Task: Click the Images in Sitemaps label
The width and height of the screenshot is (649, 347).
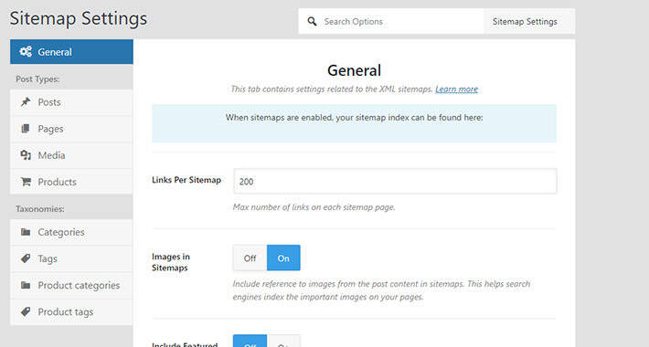Action: click(x=171, y=262)
